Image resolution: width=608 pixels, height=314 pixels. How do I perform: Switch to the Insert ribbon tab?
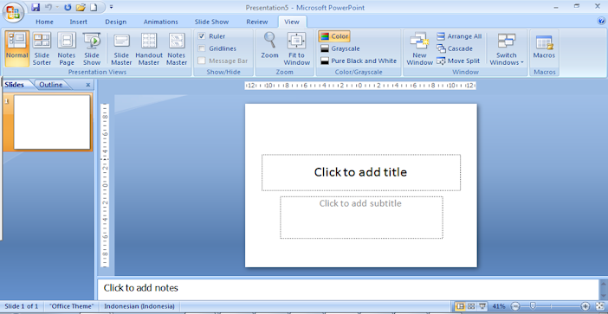(x=78, y=22)
